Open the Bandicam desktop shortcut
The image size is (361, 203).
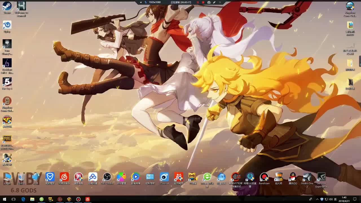click(264, 178)
